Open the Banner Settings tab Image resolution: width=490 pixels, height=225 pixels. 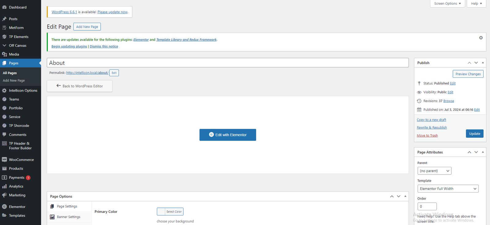point(69,217)
